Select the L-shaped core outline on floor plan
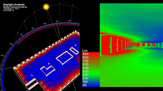This screenshot has height=91, width=163. (48, 71)
